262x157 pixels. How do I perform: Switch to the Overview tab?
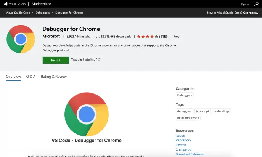click(x=13, y=77)
